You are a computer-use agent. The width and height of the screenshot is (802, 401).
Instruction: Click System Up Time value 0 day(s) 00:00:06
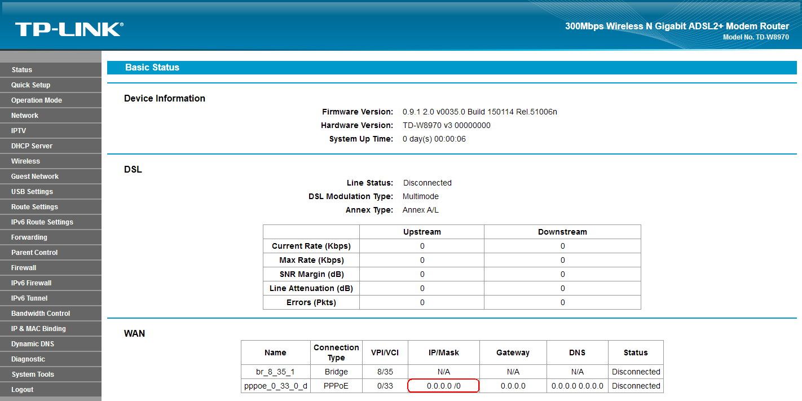(434, 139)
